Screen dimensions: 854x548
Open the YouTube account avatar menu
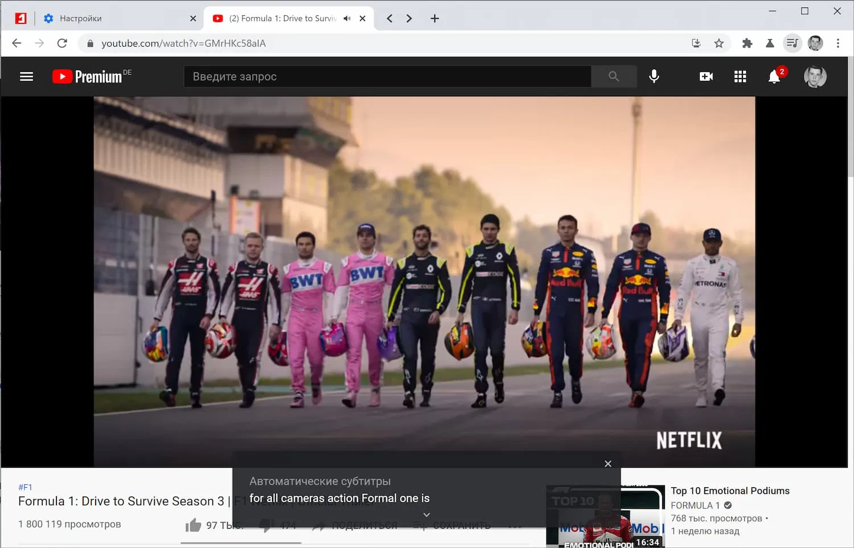pyautogui.click(x=815, y=76)
